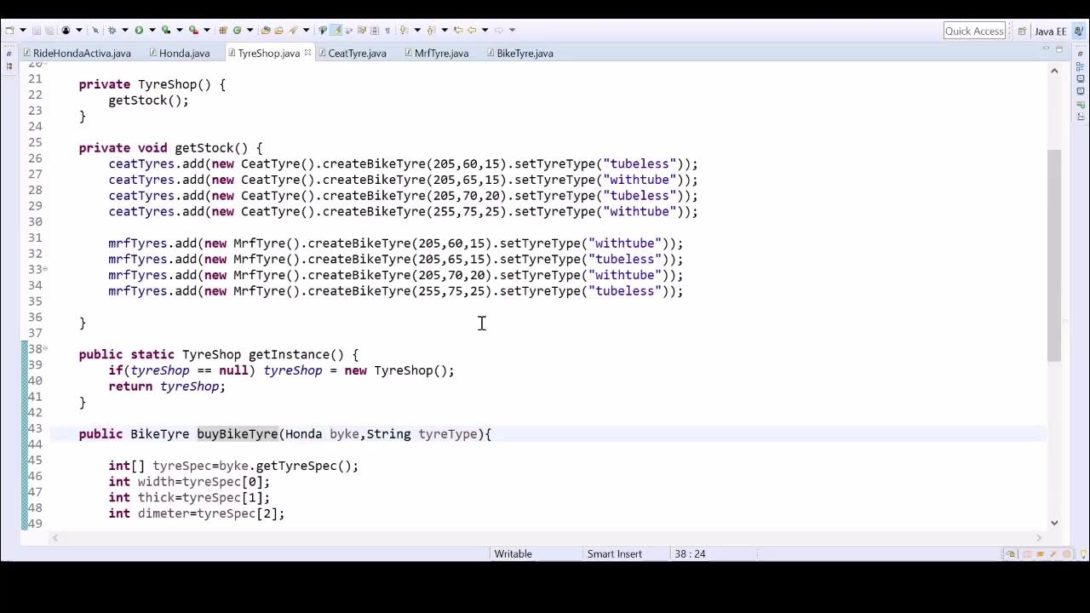Click the green Run button
Viewport: 1090px width, 613px height.
pyautogui.click(x=139, y=30)
